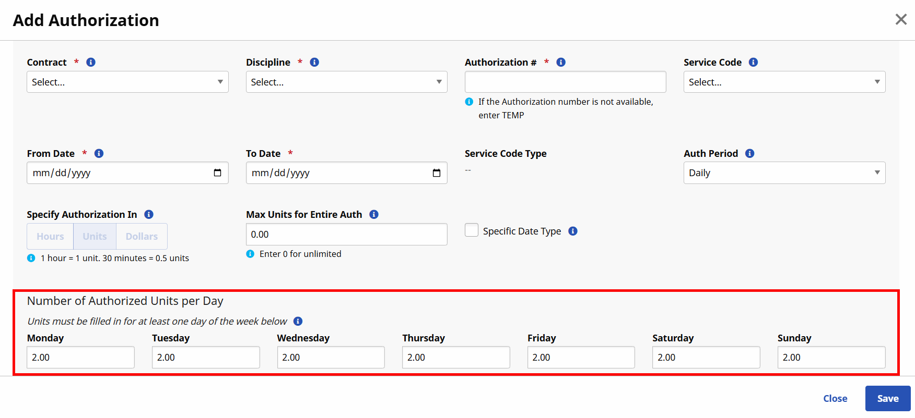Click the Max Units for Entire Auth info icon

374,215
